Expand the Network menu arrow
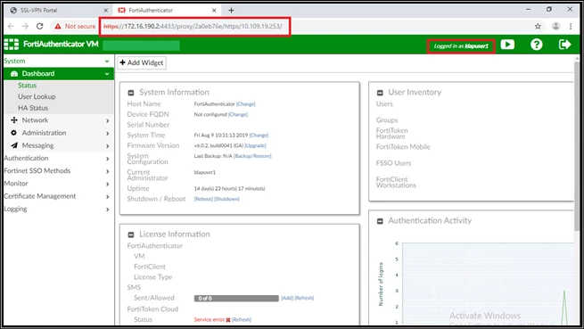The image size is (584, 329). tap(107, 120)
